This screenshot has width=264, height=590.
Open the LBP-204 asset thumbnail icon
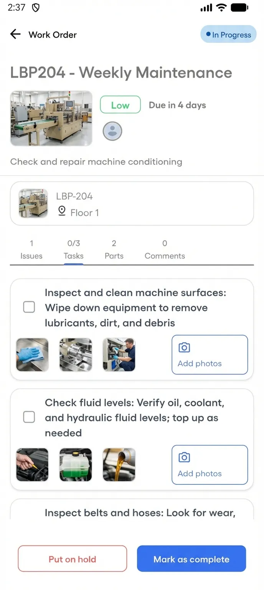33,203
